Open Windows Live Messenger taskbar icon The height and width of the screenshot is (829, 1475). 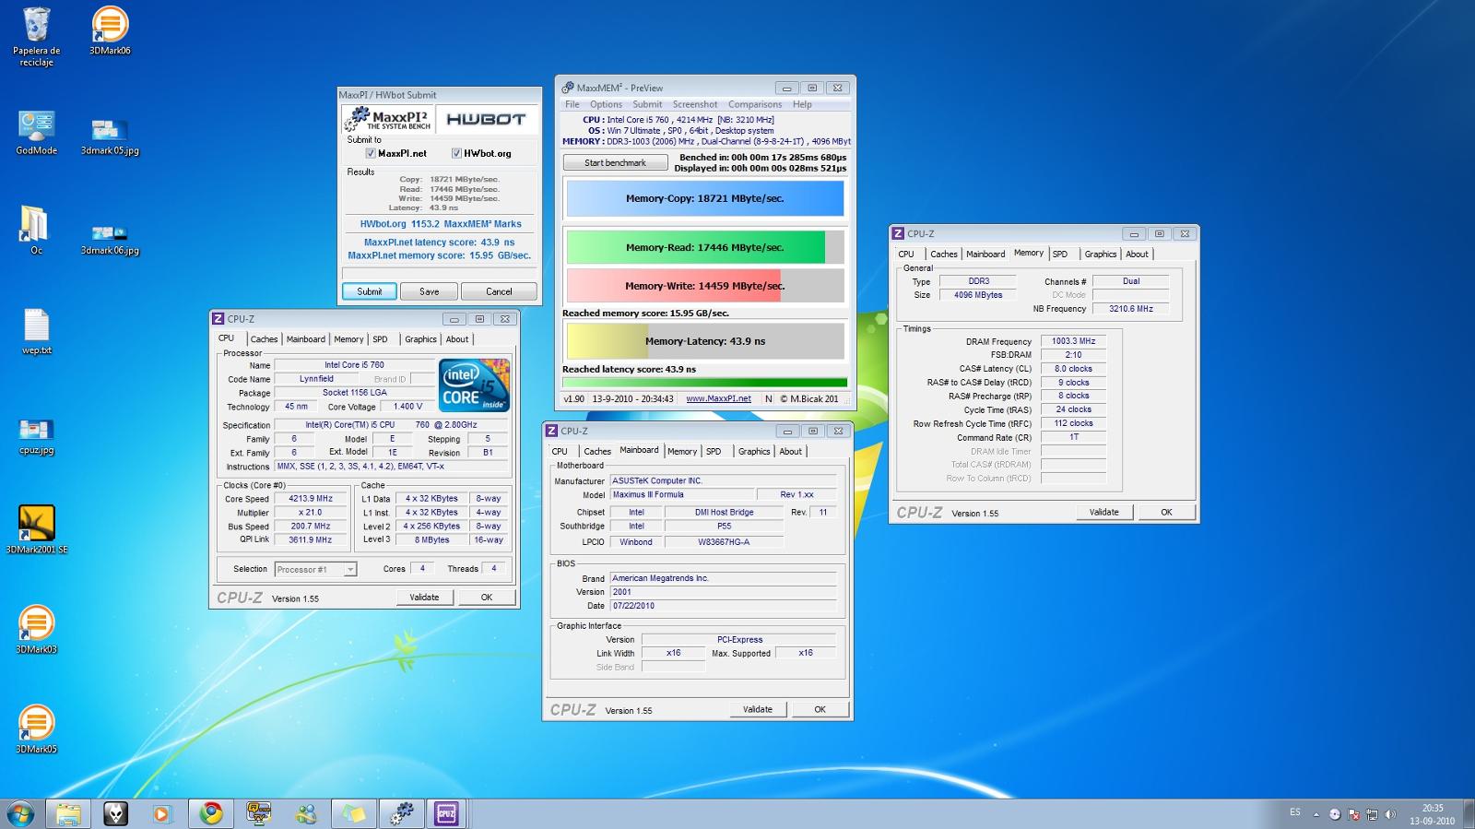(306, 813)
